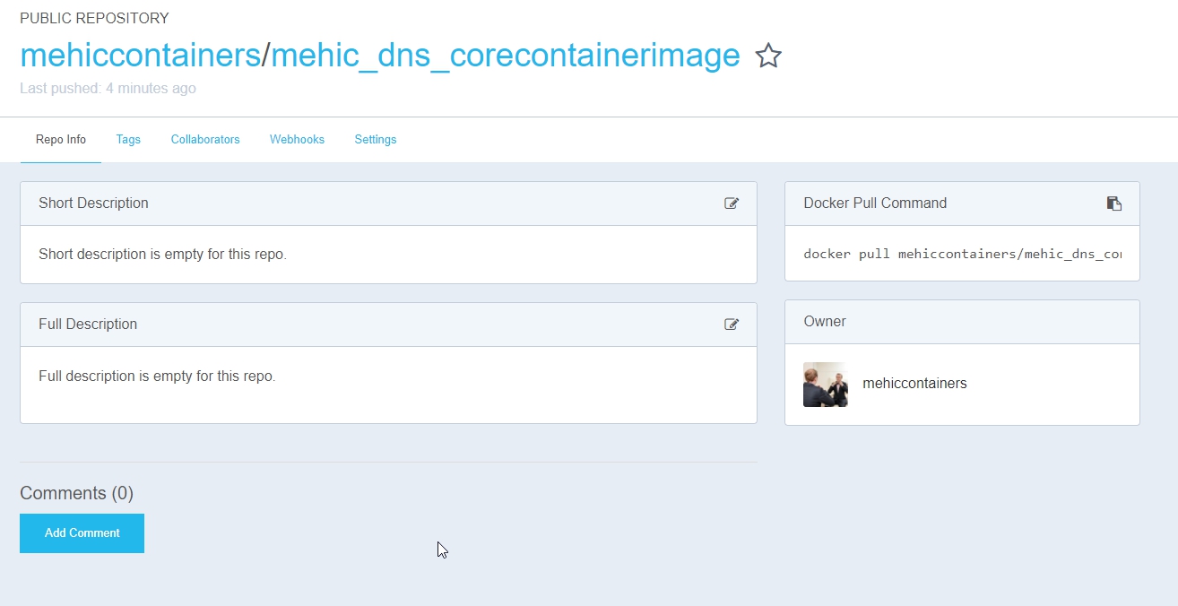Image resolution: width=1178 pixels, height=606 pixels.
Task: Click the Short Description panel header
Action: click(x=93, y=203)
